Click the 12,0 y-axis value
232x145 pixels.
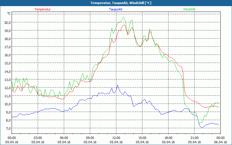[x=8, y=88]
